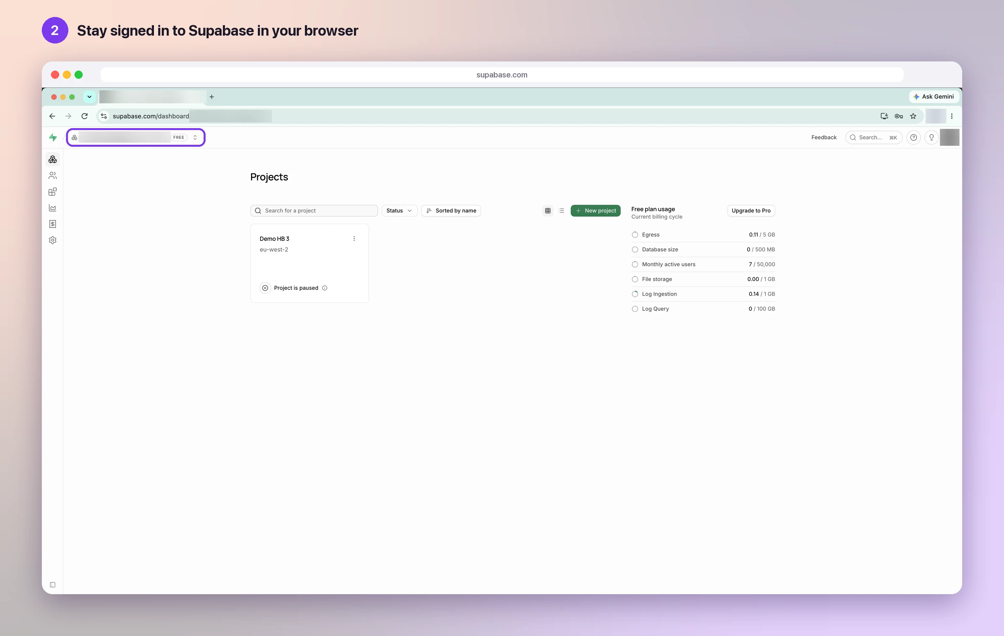Click the New project button
This screenshot has width=1004, height=636.
pyautogui.click(x=595, y=210)
